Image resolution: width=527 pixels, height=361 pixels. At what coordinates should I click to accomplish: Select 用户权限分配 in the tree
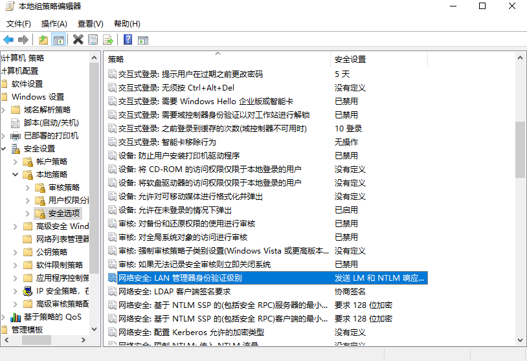click(69, 201)
